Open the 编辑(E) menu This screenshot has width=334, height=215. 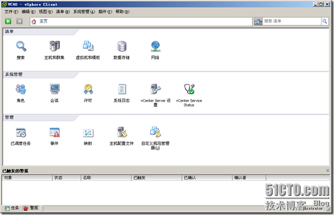(x=29, y=12)
